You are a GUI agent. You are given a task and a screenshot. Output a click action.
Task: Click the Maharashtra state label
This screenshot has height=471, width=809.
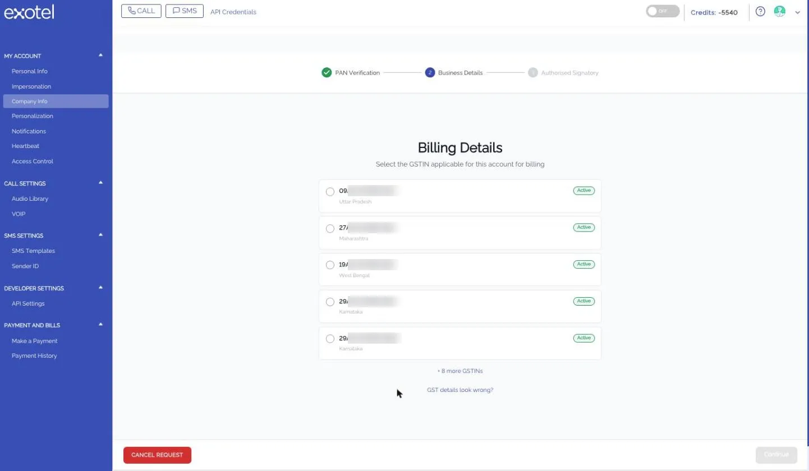coord(354,238)
